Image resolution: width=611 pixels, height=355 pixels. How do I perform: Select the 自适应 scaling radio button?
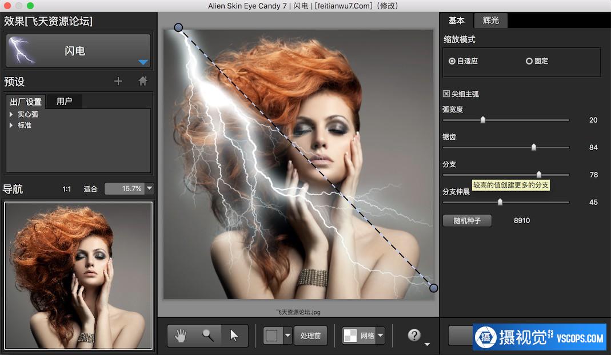coord(452,61)
